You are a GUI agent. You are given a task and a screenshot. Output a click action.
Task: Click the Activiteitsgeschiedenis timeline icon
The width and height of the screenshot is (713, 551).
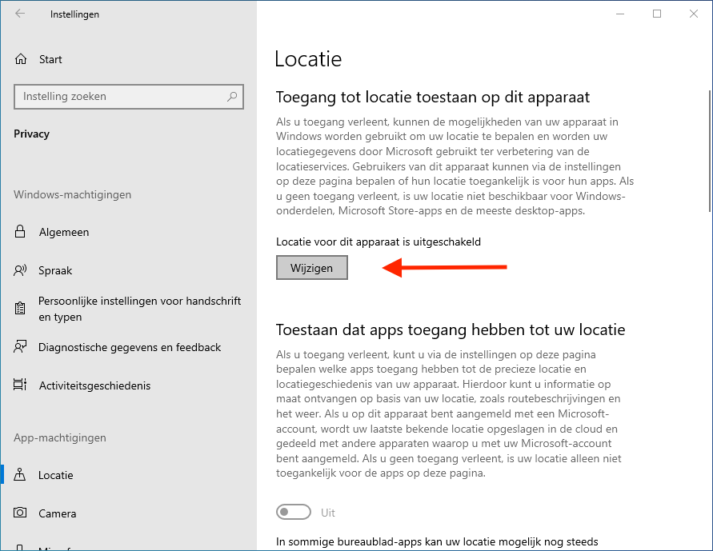coord(21,385)
